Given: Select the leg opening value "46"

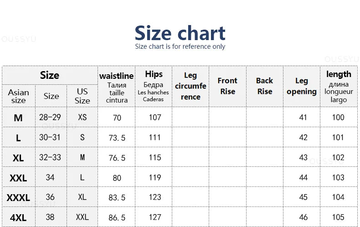Looking at the screenshot, I should click(303, 217).
